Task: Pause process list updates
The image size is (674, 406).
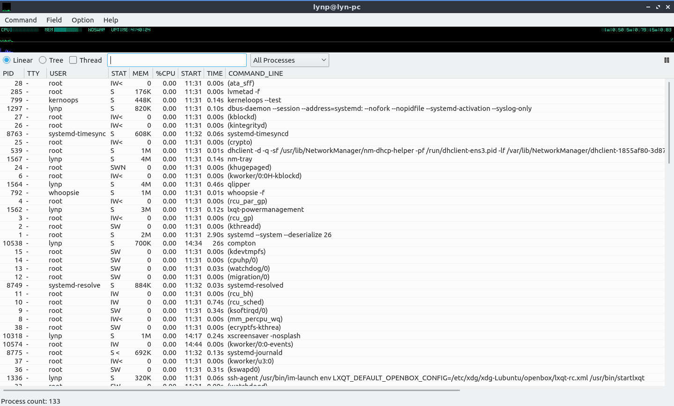Action: [667, 60]
